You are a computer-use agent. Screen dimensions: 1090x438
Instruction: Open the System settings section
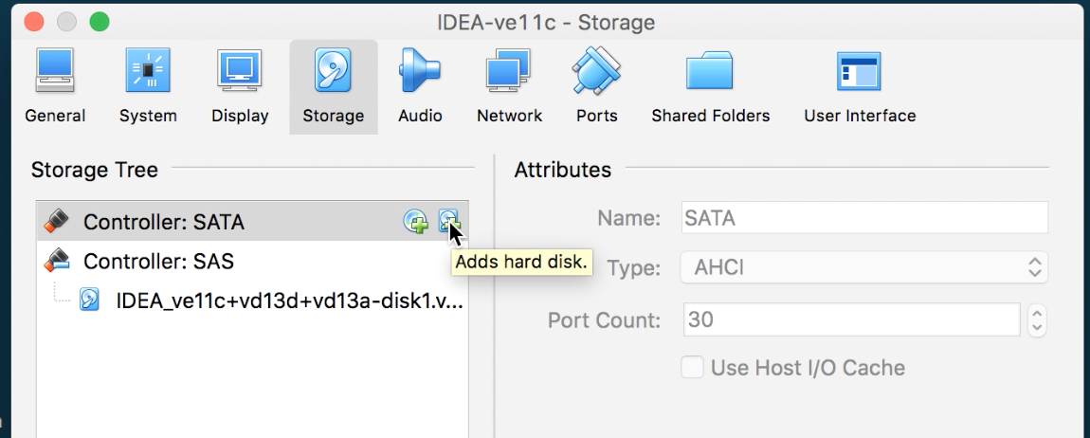pos(148,87)
